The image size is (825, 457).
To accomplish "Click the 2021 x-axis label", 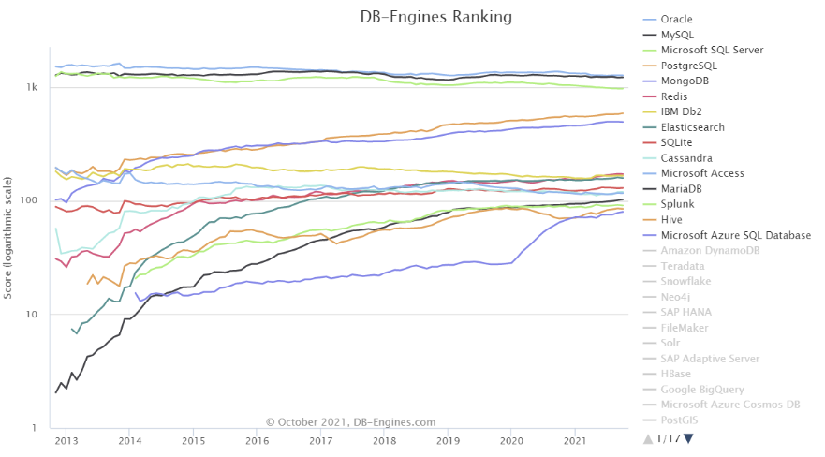I will 575,441.
